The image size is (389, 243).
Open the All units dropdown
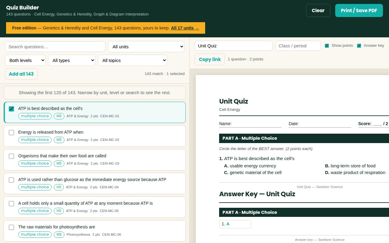(x=146, y=47)
